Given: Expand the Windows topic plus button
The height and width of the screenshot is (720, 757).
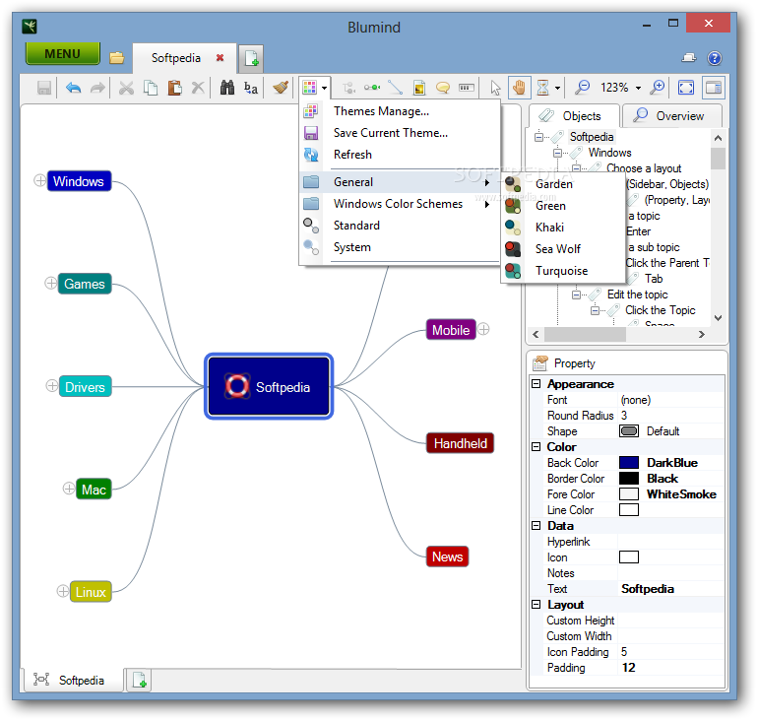Looking at the screenshot, I should pyautogui.click(x=39, y=180).
